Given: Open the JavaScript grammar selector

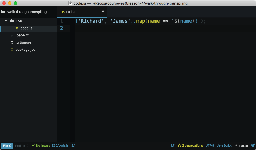Looking at the screenshot, I should (x=224, y=146).
